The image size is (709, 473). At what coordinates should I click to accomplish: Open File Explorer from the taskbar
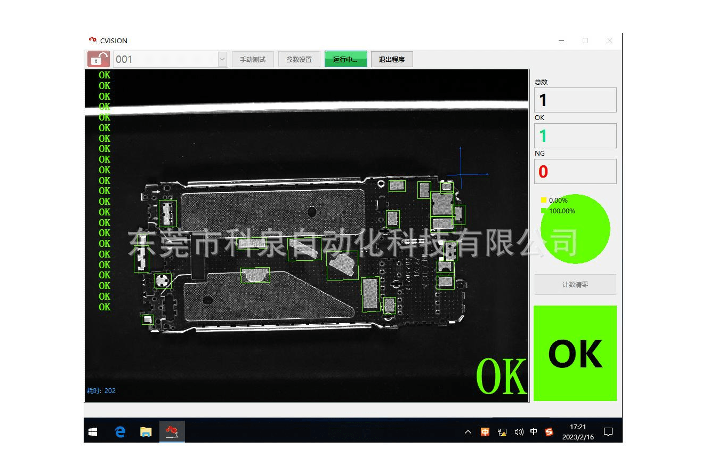(x=146, y=432)
